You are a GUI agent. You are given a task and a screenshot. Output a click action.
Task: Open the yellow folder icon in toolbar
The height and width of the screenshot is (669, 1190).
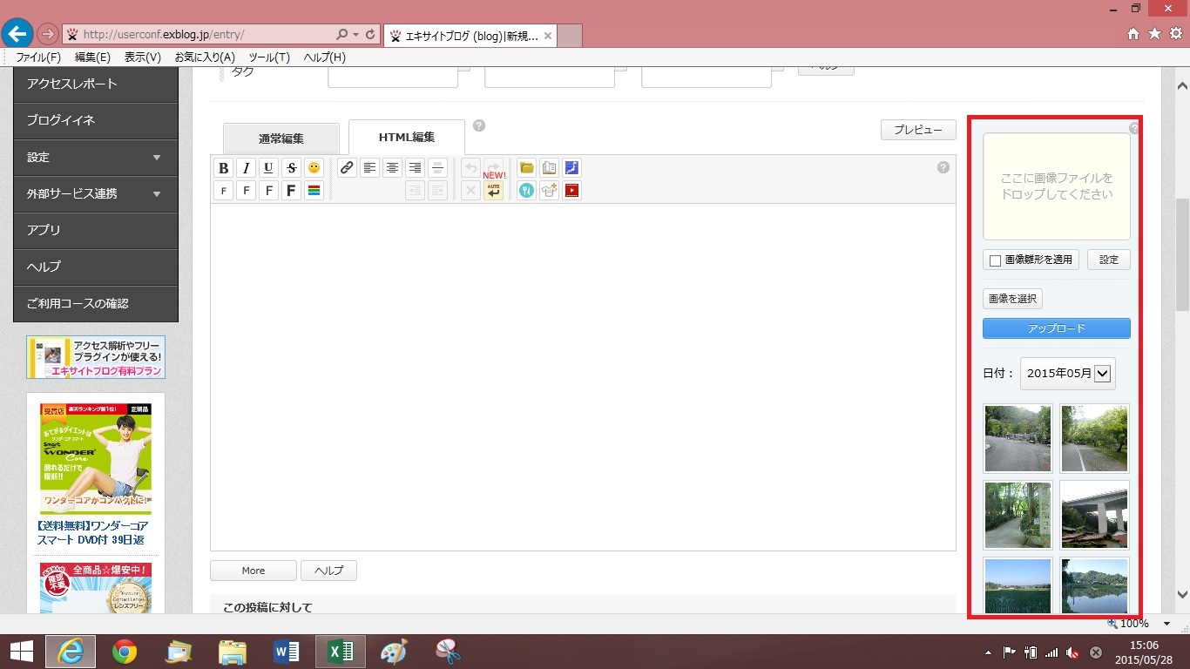(x=526, y=168)
